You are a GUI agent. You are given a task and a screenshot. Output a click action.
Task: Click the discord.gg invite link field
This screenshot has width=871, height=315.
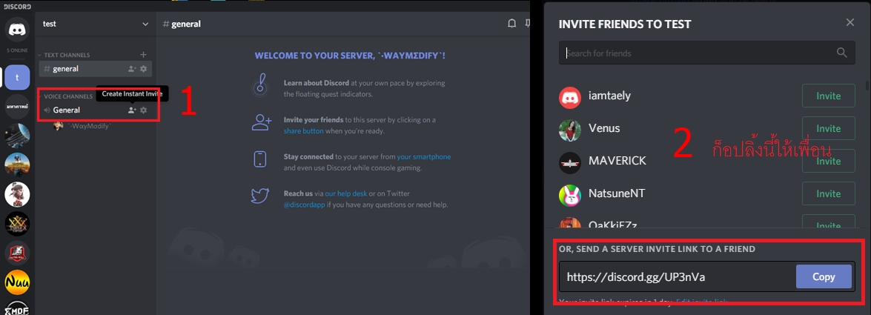pos(678,276)
